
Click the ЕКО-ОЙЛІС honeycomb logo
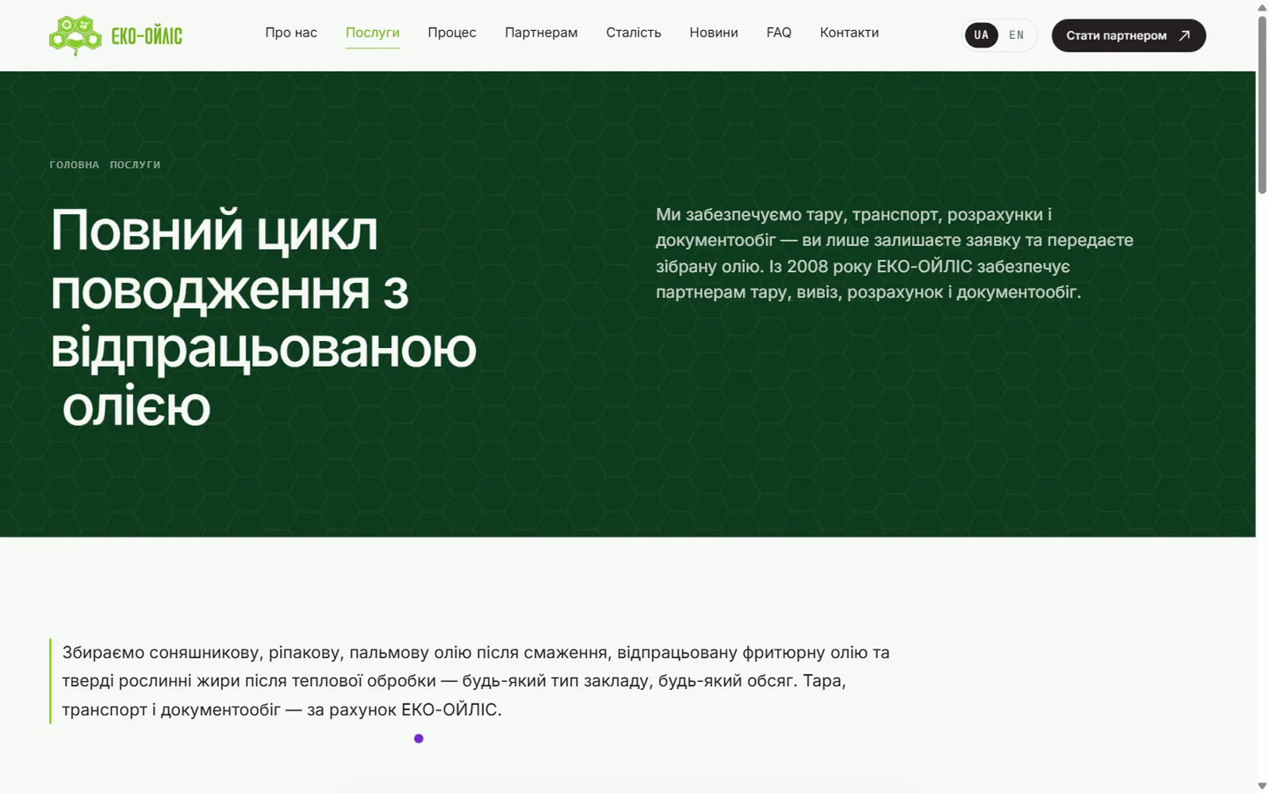click(116, 36)
